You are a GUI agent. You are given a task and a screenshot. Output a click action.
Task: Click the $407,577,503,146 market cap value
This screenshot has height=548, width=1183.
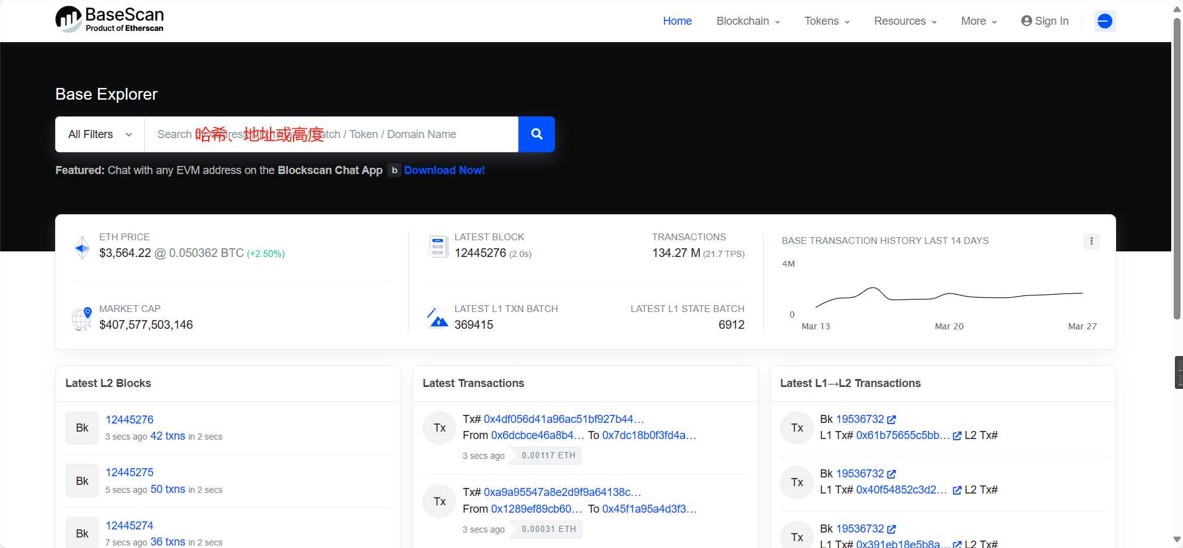coord(146,324)
